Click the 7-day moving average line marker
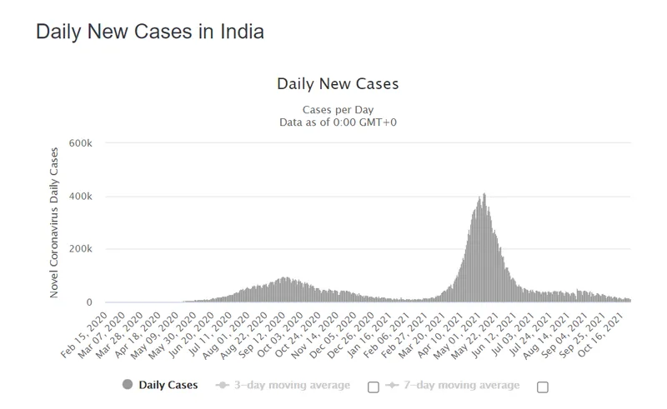 pyautogui.click(x=390, y=385)
